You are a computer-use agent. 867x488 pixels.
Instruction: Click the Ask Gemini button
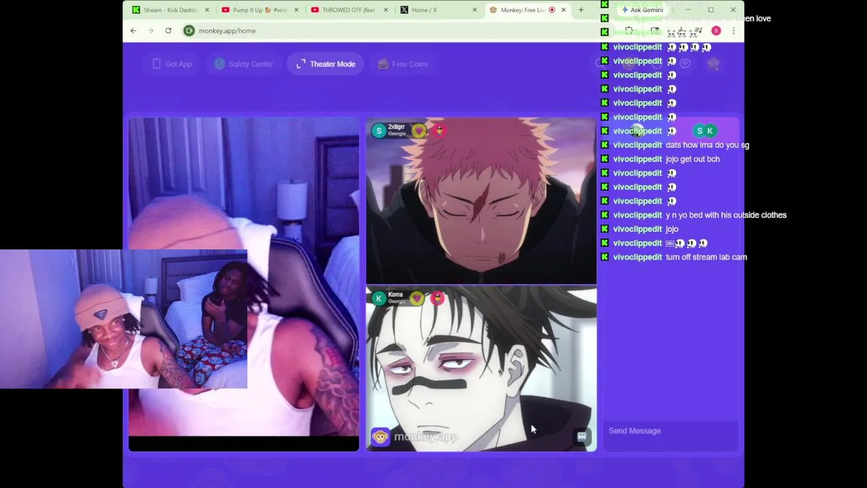(642, 9)
